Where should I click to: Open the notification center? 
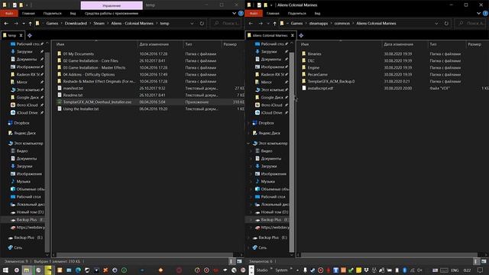click(x=480, y=270)
